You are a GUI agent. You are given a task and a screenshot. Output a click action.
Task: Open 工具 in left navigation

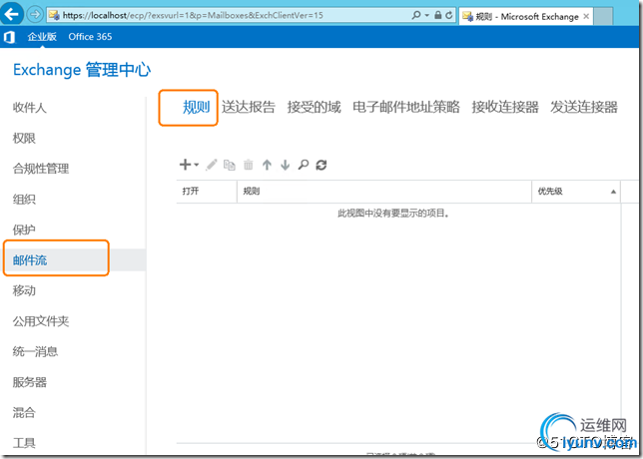[24, 443]
